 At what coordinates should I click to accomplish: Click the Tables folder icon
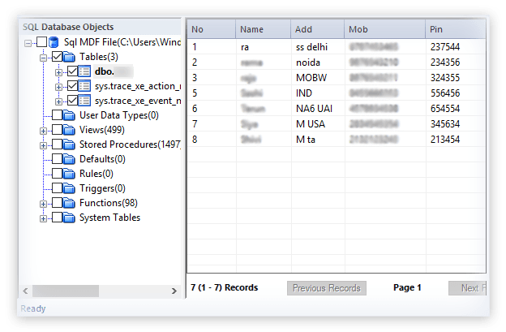click(70, 57)
